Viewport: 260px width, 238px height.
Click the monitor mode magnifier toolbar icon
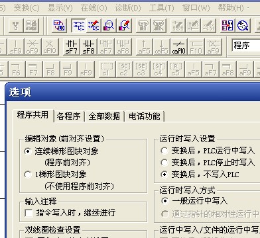pos(109,26)
